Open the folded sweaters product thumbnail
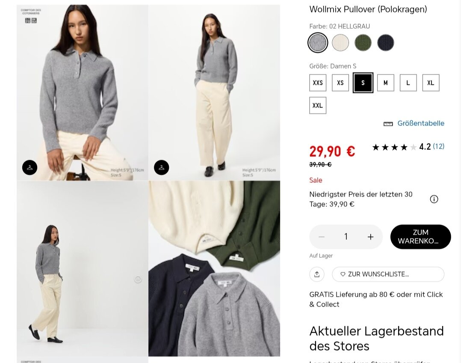Viewport: 461px width, 363px height. (x=214, y=268)
